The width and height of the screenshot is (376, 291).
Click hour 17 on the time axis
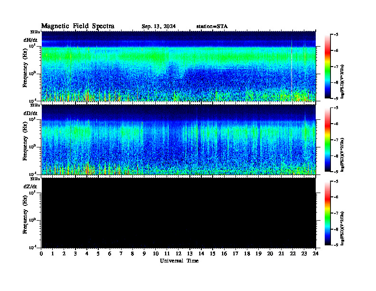click(x=235, y=253)
